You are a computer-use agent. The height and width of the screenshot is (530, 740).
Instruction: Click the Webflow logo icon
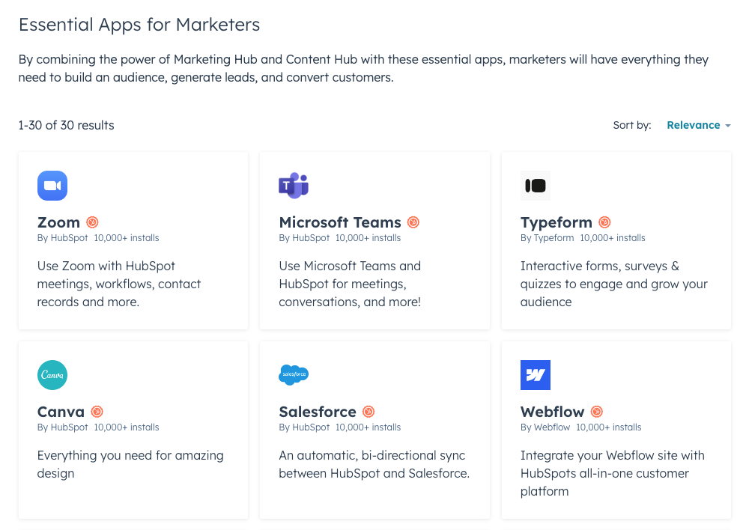pyautogui.click(x=536, y=375)
